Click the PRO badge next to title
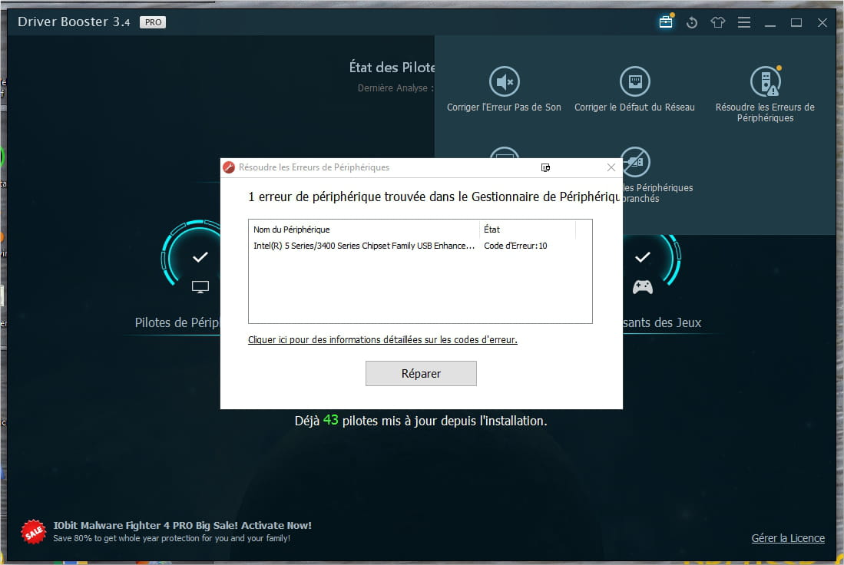 153,22
